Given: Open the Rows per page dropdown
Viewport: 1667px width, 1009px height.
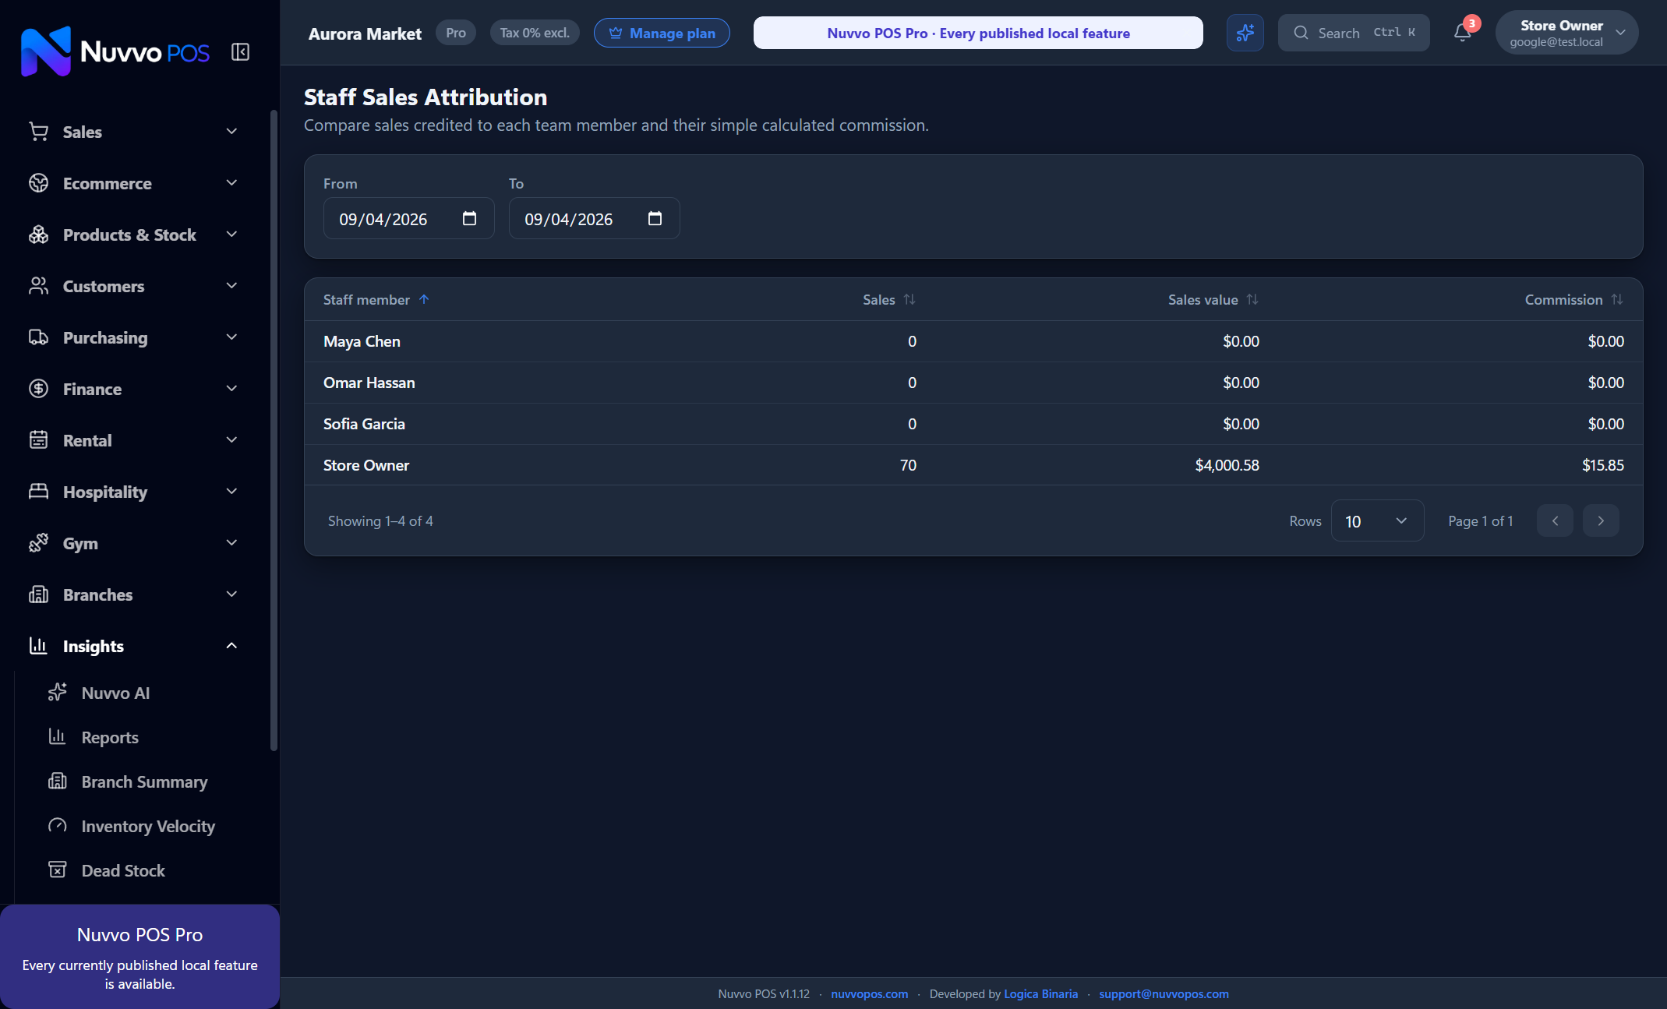Looking at the screenshot, I should click(1377, 520).
